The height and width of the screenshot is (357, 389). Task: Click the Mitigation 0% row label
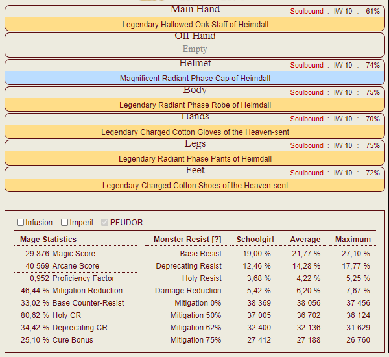click(x=198, y=303)
